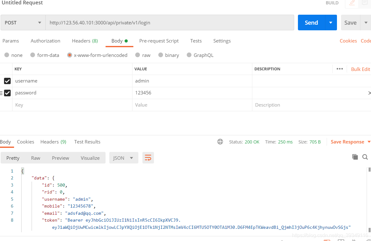Viewport: 371px width, 241px height.
Task: Expand the Save Response dropdown arrow
Action: coord(369,142)
